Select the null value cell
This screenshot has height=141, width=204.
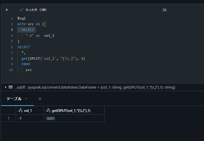coord(74,118)
